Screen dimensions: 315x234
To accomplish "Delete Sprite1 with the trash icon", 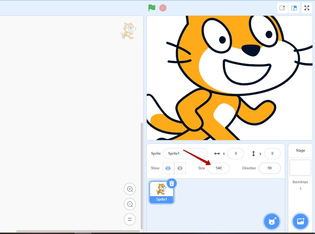I will 172,184.
